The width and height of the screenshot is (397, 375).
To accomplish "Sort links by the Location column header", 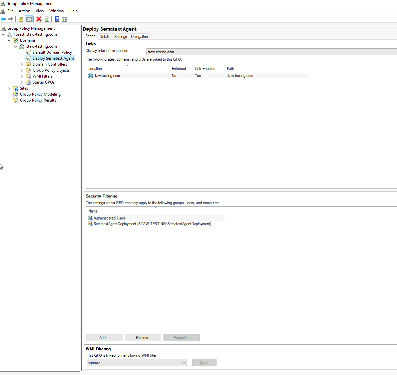I will 128,69.
